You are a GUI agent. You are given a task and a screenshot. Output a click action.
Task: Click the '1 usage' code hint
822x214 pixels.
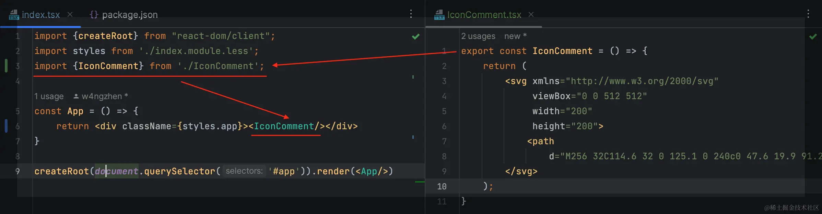coord(49,96)
